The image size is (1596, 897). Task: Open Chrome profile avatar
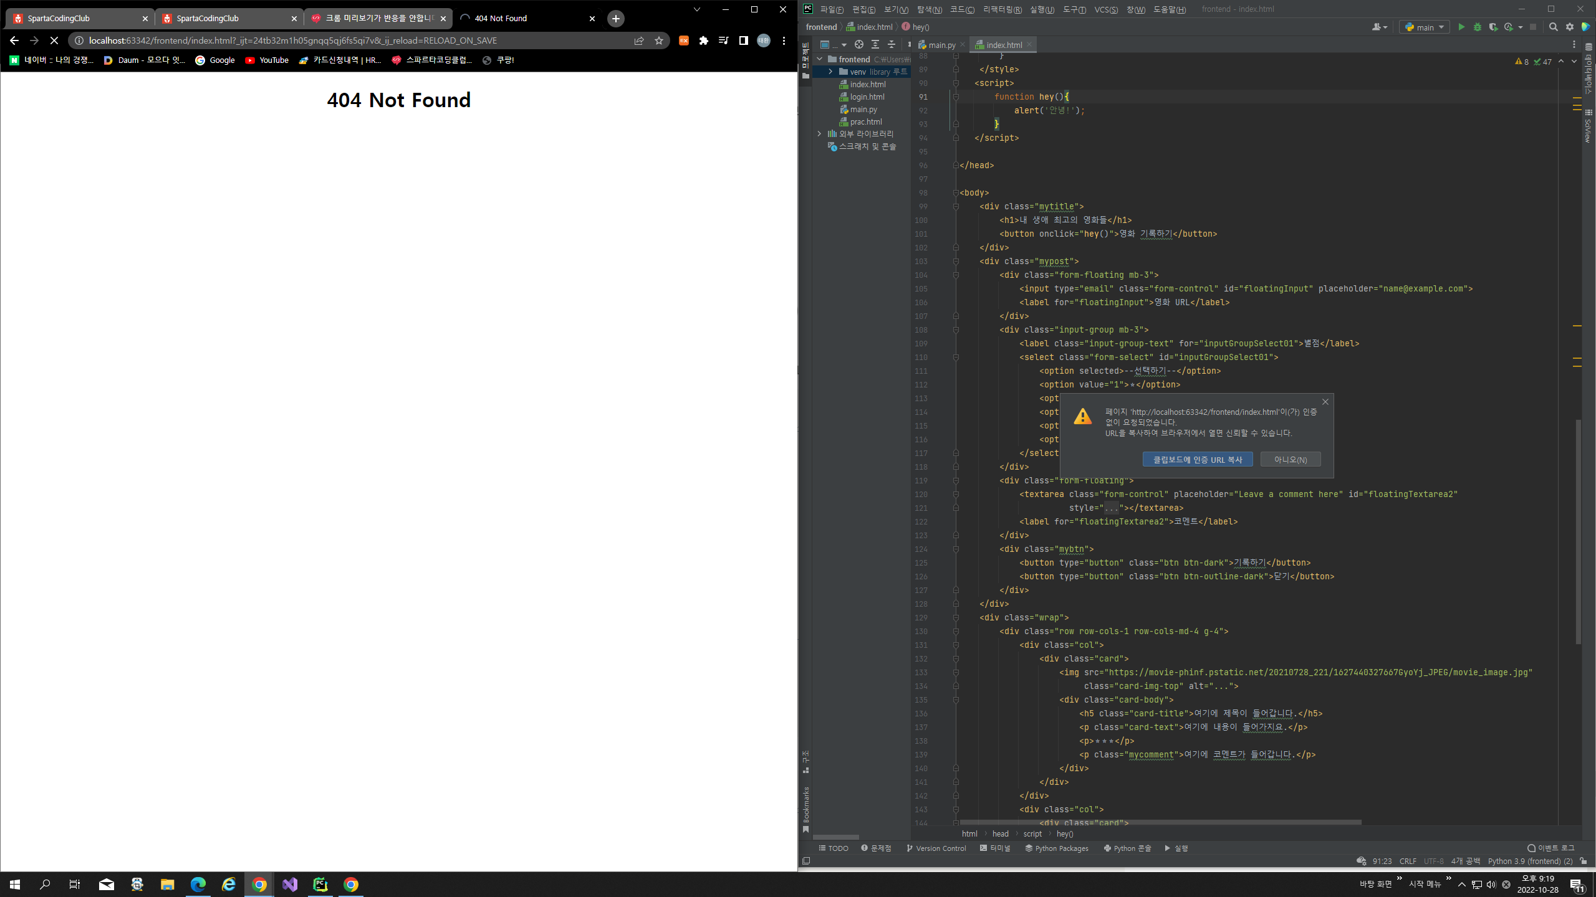click(x=764, y=40)
